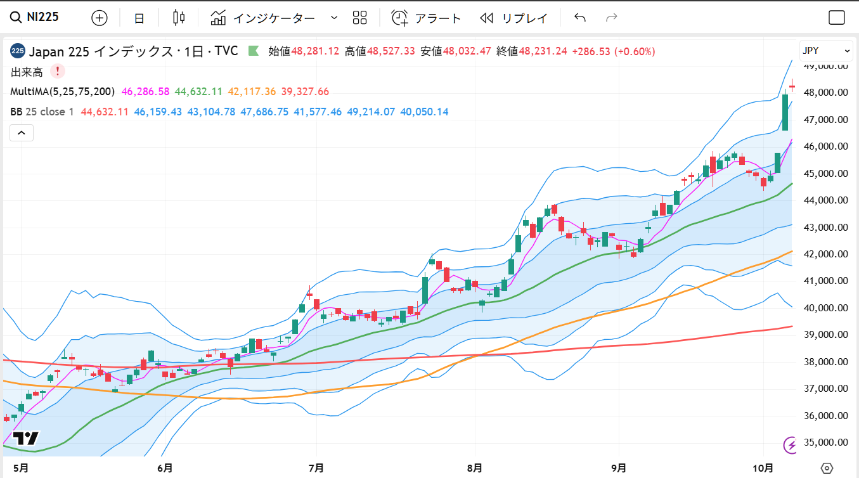
Task: Expand the indicator favorites dropdown arrow
Action: coord(335,18)
